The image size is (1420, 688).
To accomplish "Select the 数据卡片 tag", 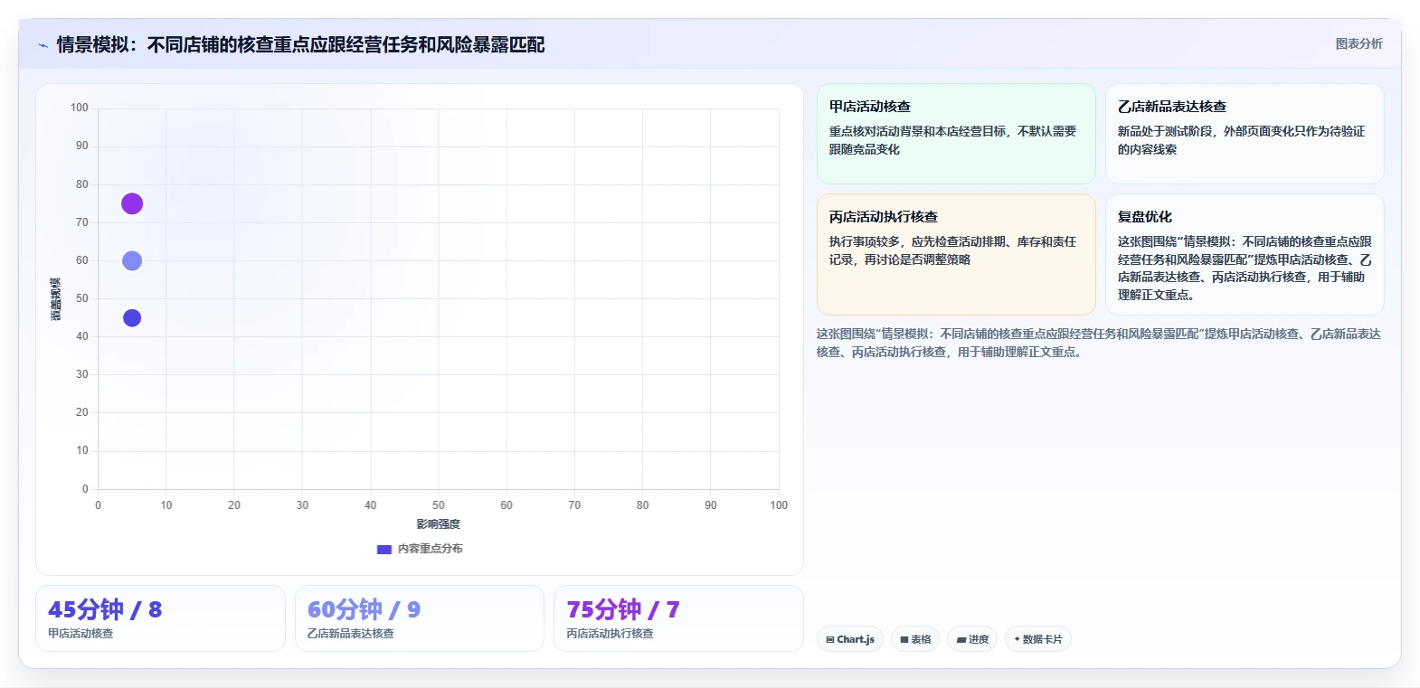I will [1038, 639].
